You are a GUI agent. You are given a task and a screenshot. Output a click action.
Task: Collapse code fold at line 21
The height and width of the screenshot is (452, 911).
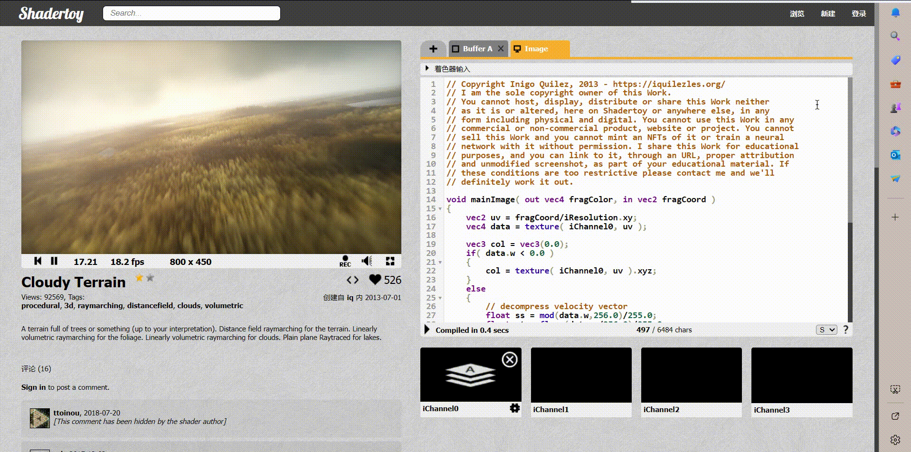click(440, 262)
